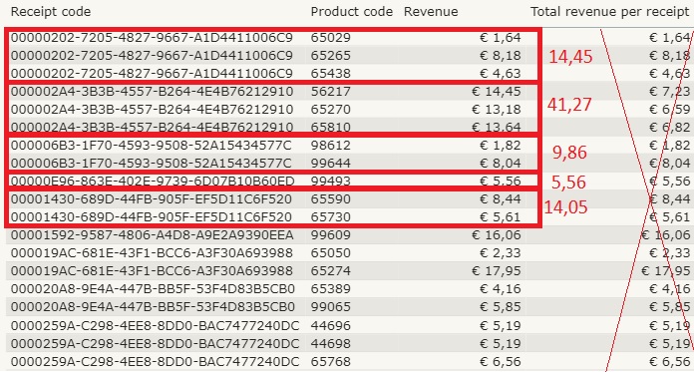
Task: Click Revenue column € 14,45 for product 56217
Action: [497, 91]
